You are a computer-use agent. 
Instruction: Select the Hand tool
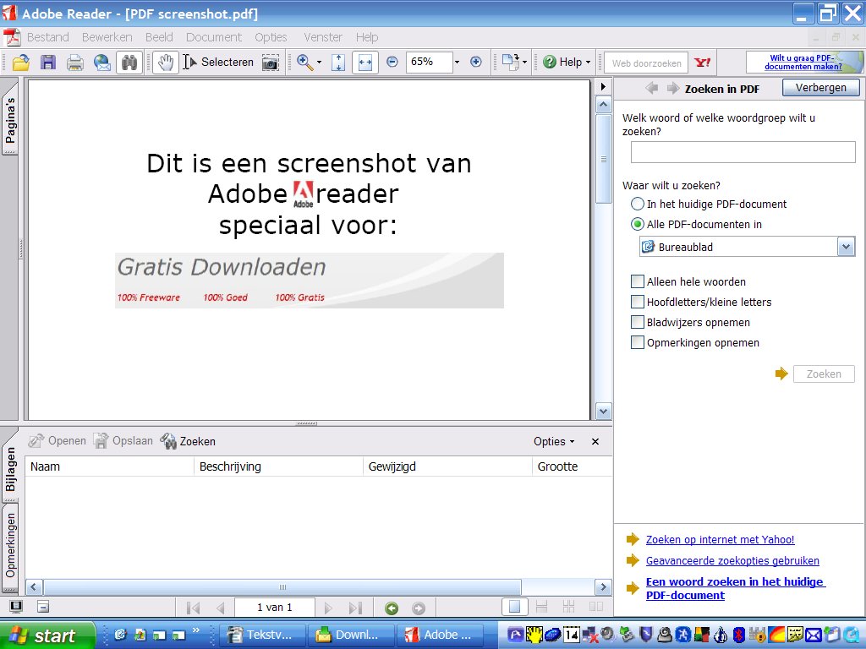[166, 62]
